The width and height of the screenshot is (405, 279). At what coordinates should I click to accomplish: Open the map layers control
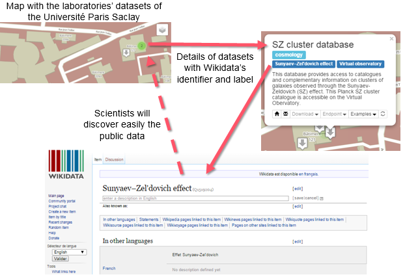162,29
